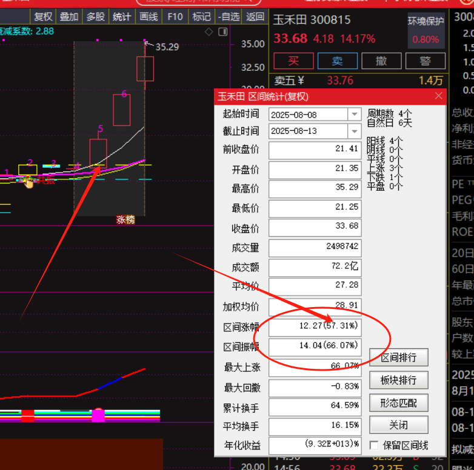Open F10 company info
This screenshot has height=470, width=474.
[x=175, y=16]
